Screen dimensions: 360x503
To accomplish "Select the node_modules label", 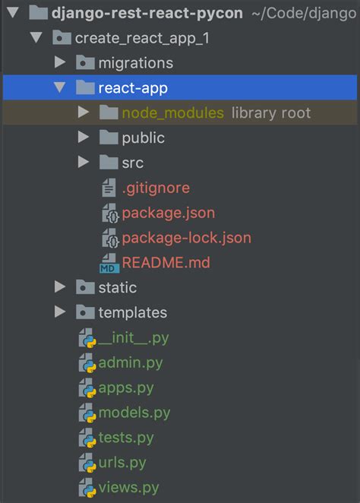I will point(173,113).
